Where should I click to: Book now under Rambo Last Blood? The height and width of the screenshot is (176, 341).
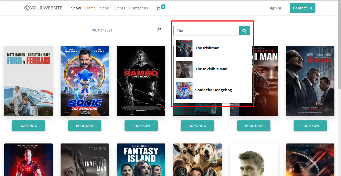pos(141,126)
